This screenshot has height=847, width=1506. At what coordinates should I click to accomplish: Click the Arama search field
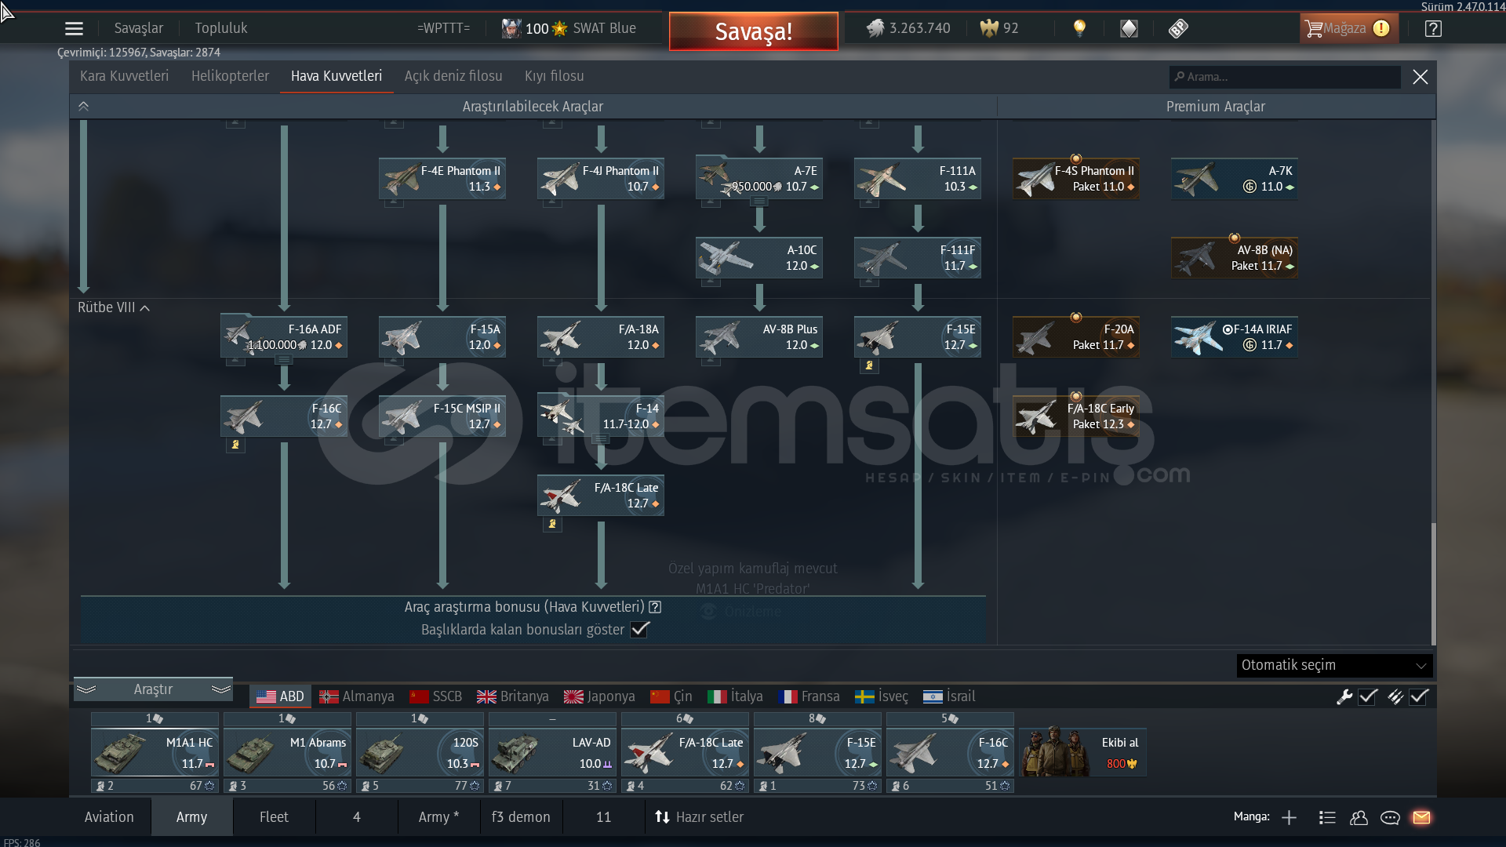(1286, 77)
